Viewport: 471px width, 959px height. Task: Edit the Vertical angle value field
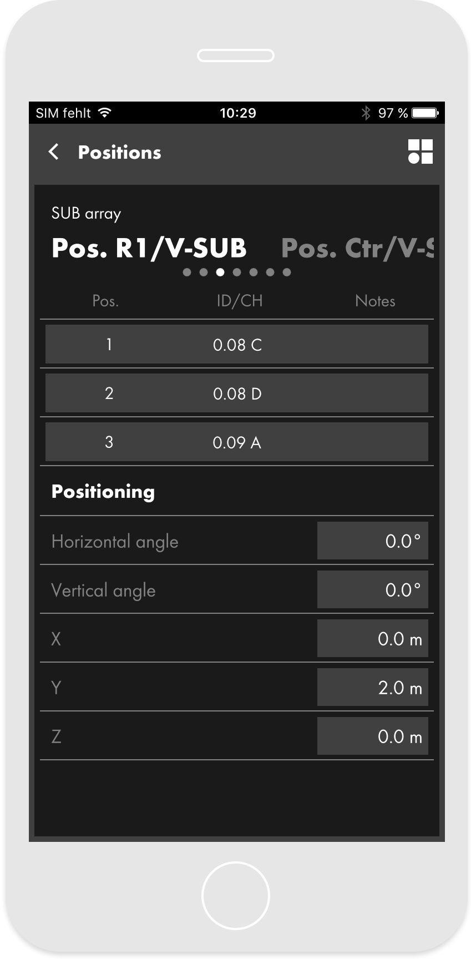(x=372, y=589)
